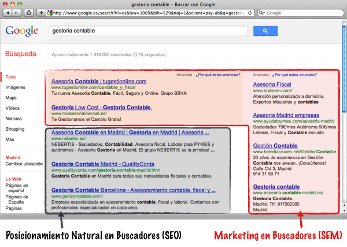Focus the toolbar Google search box
347x247 pixels.
[x=301, y=13]
